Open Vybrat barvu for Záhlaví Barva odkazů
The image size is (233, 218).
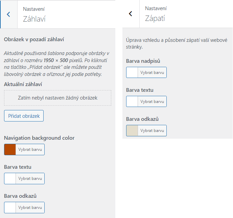30,207
